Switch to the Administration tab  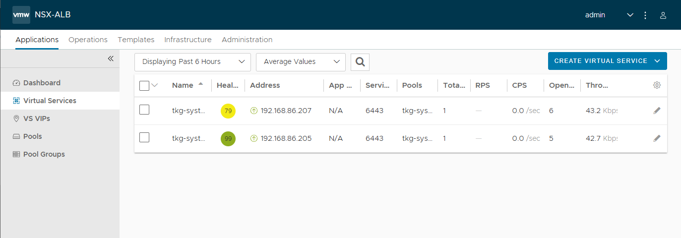click(x=247, y=40)
